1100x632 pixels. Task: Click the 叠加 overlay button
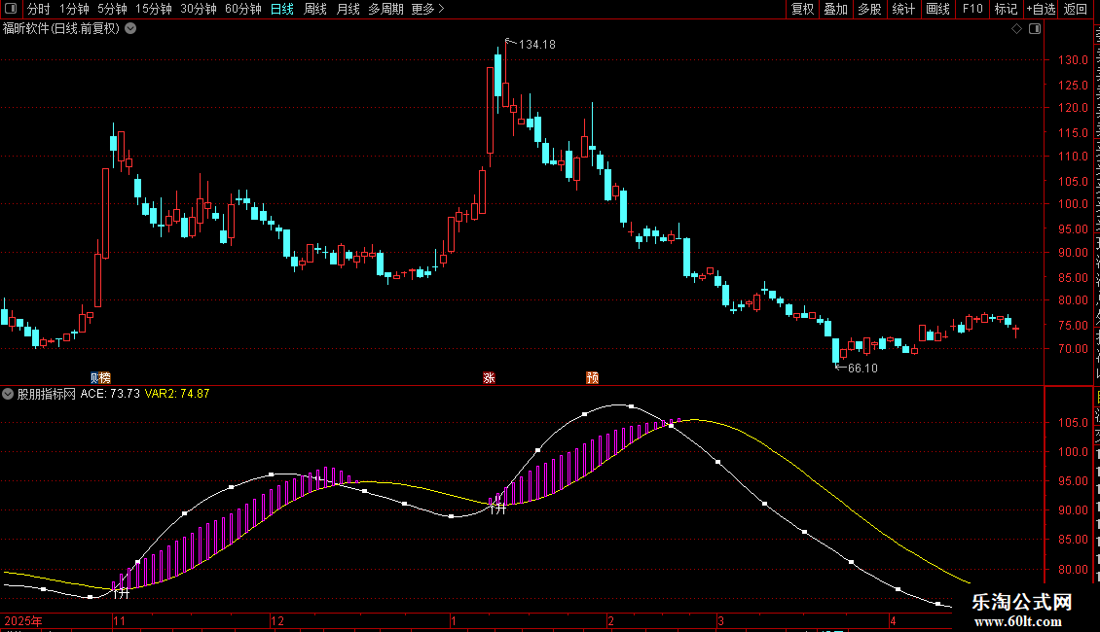[835, 9]
